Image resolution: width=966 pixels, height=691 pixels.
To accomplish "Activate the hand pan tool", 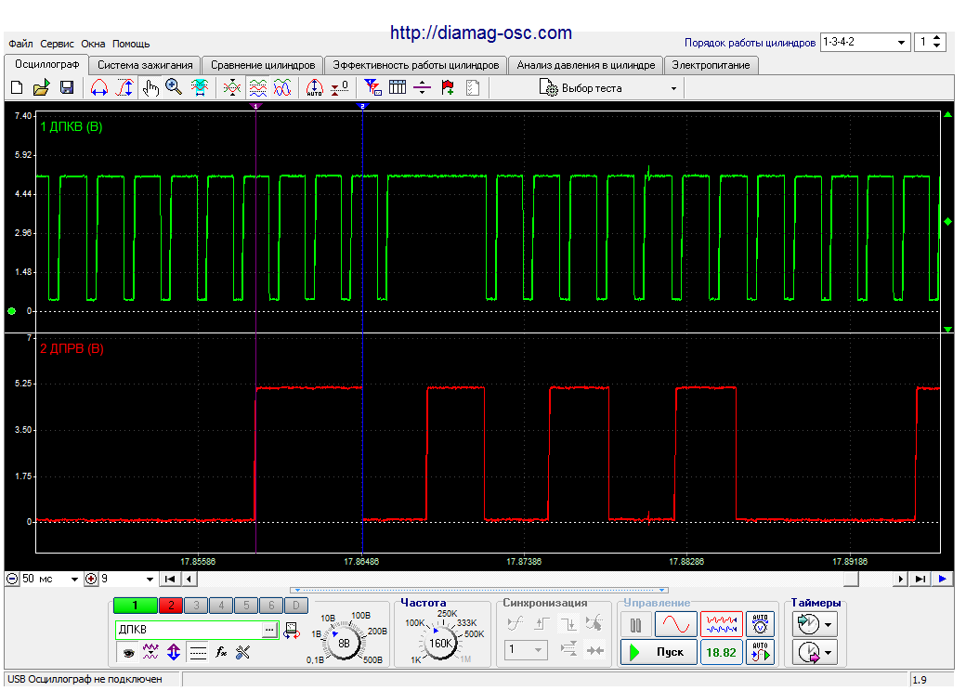I will click(150, 88).
